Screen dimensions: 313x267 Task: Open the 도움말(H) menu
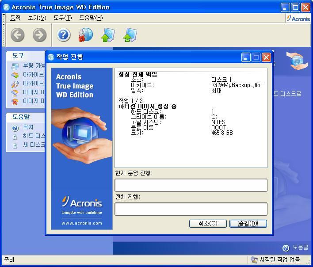point(91,18)
